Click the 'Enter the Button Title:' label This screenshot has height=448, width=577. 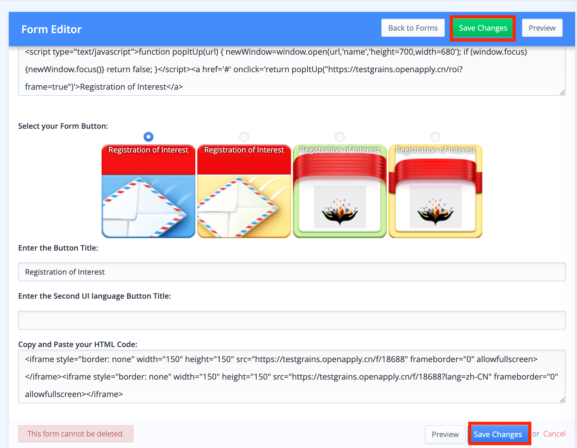pos(58,248)
